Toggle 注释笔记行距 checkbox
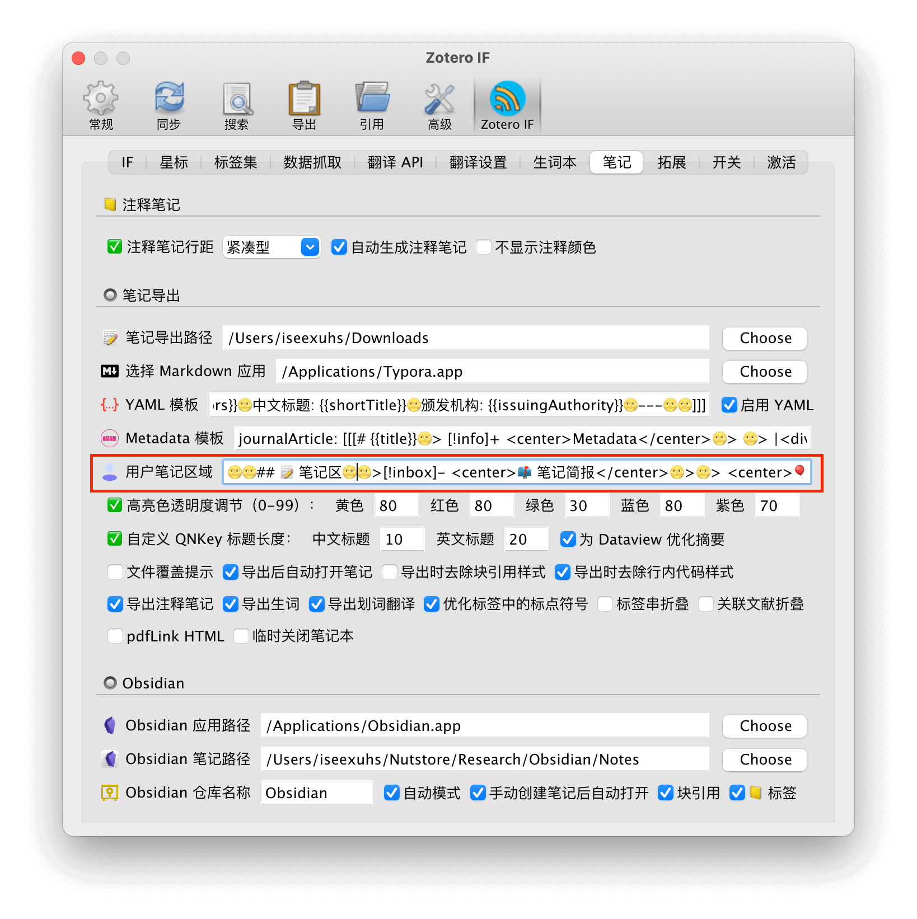This screenshot has height=919, width=917. point(115,247)
